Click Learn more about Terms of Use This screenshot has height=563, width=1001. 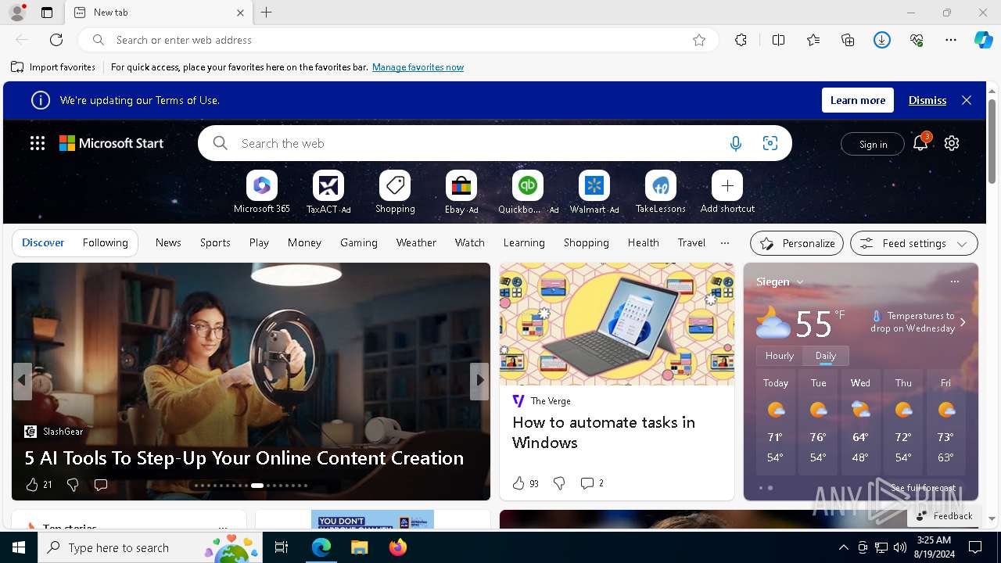click(858, 100)
